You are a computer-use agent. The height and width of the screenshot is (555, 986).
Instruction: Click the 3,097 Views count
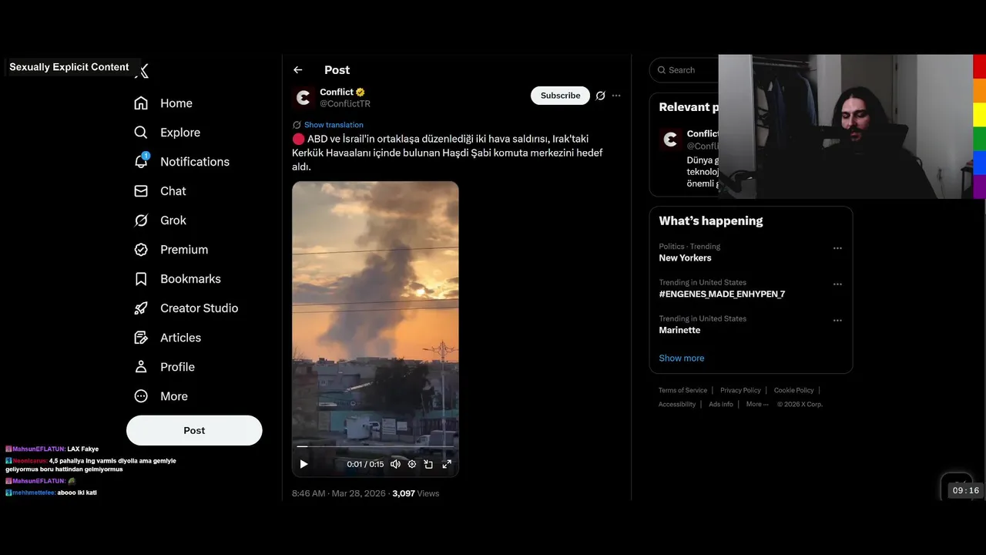click(x=415, y=493)
